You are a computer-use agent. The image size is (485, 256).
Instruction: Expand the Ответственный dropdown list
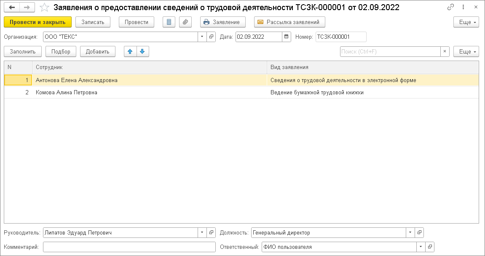421,247
